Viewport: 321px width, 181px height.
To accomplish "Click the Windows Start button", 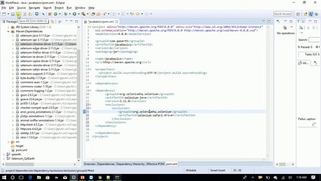I will tap(4, 177).
